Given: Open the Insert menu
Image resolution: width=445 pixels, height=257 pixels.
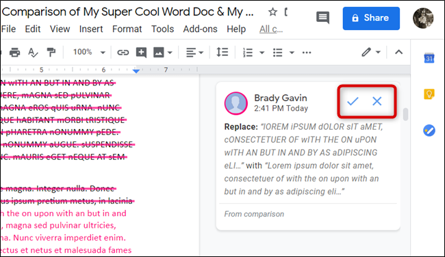Looking at the screenshot, I should [91, 29].
